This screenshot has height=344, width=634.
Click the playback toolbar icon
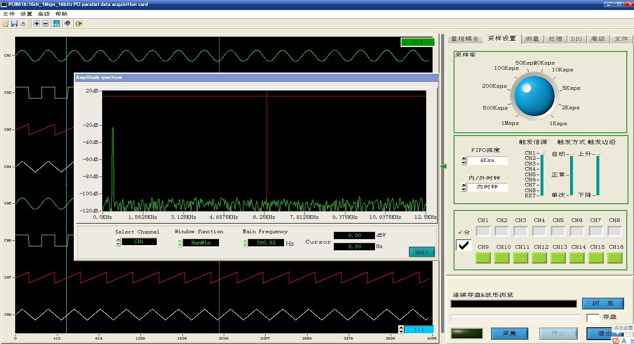coord(79,24)
